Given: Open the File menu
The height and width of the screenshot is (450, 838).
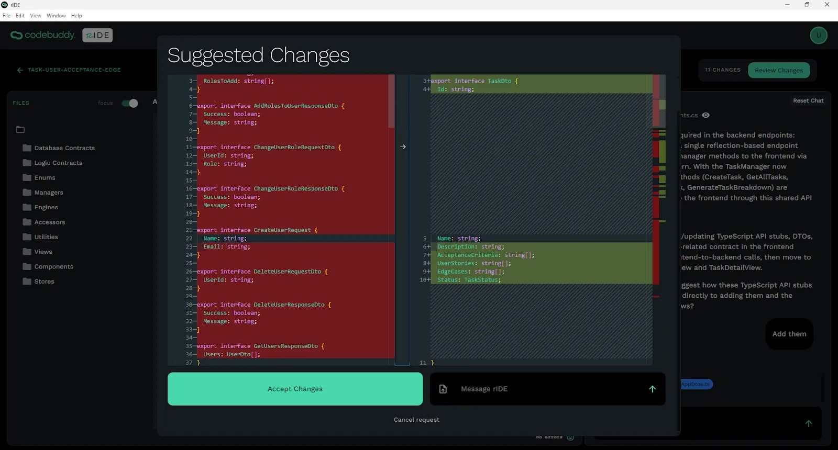Looking at the screenshot, I should point(6,16).
